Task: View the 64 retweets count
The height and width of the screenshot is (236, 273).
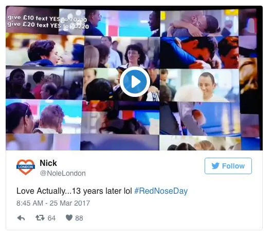Action: 51,218
